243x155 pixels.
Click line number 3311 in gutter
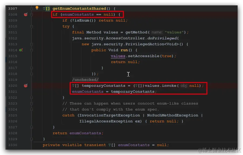13,32
